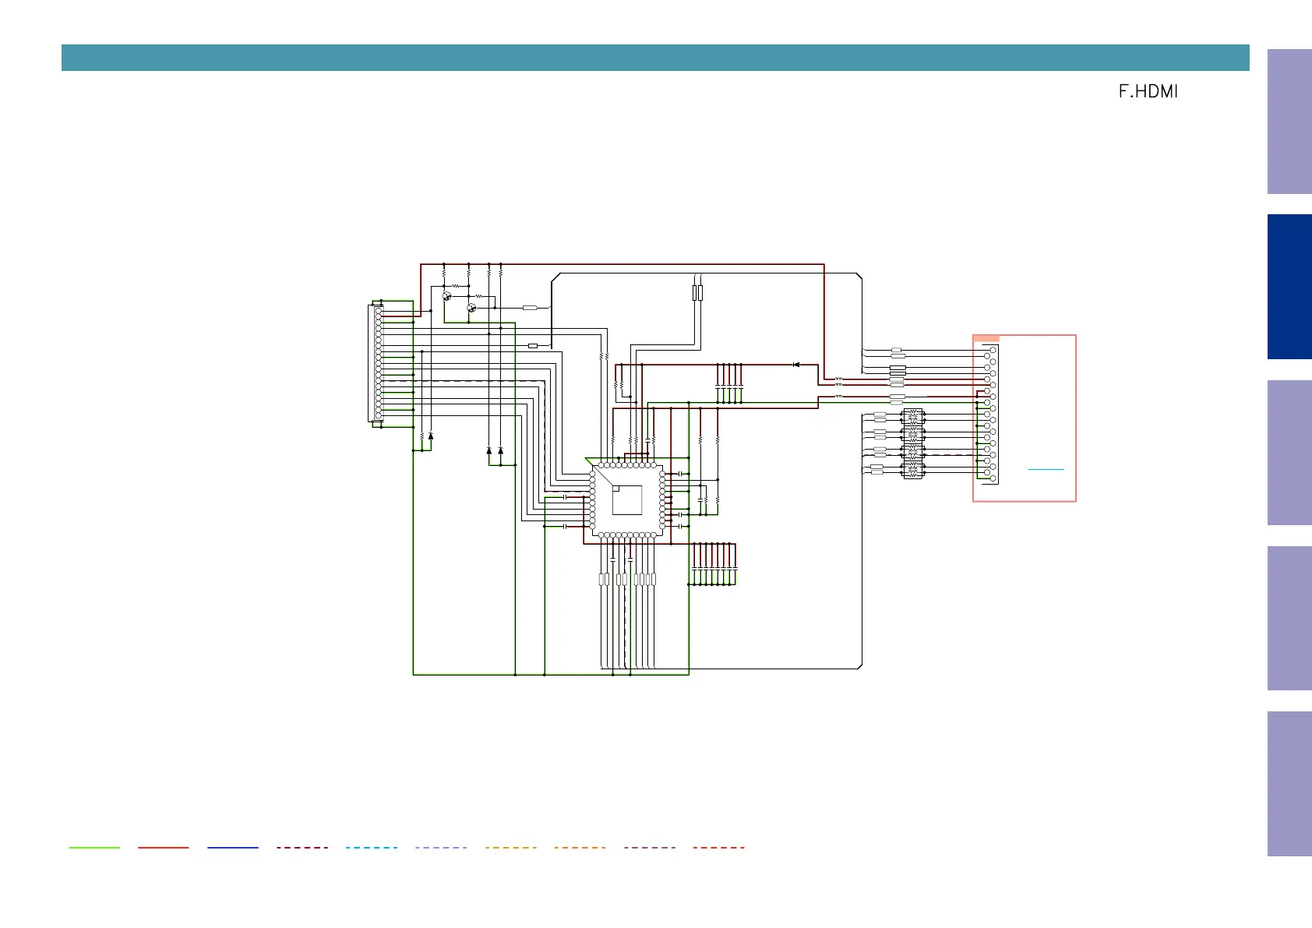Click the teal header bar
Image resolution: width=1312 pixels, height=928 pixels.
[x=655, y=58]
